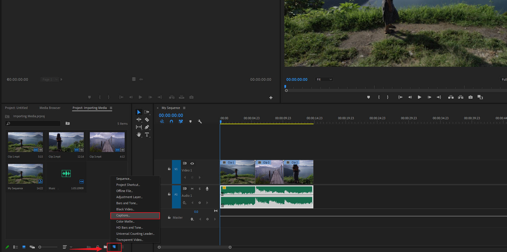Mark In point in Program monitor

(x=379, y=97)
